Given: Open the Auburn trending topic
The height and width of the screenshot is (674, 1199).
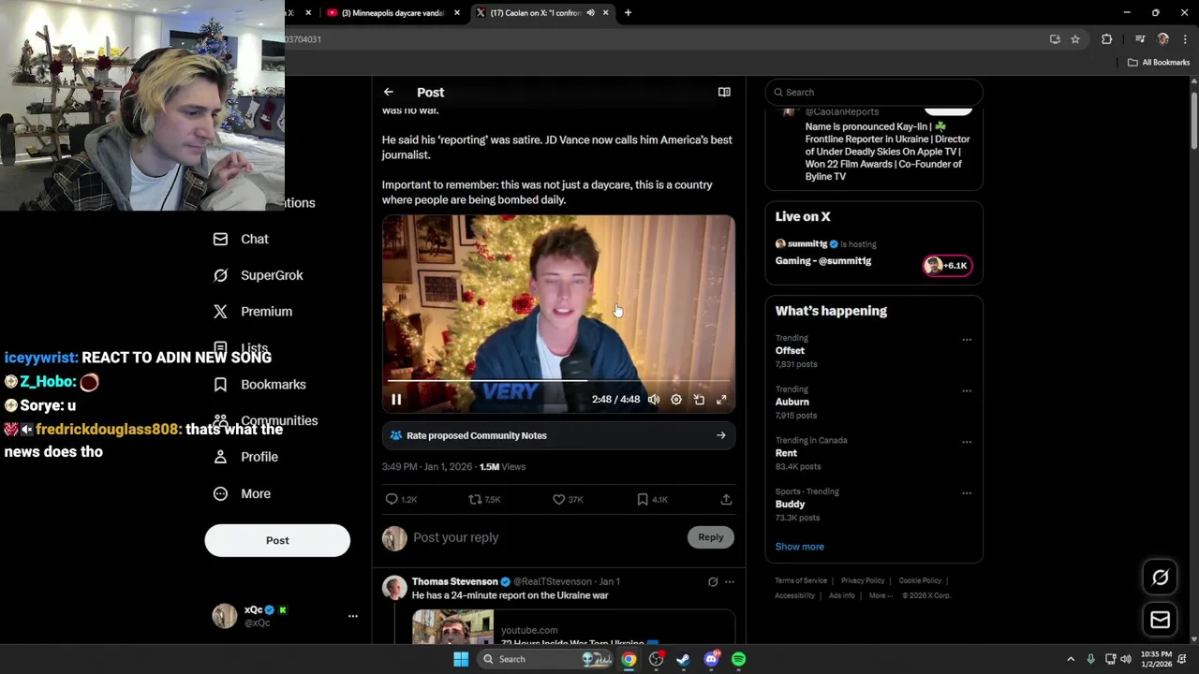Looking at the screenshot, I should tap(792, 402).
